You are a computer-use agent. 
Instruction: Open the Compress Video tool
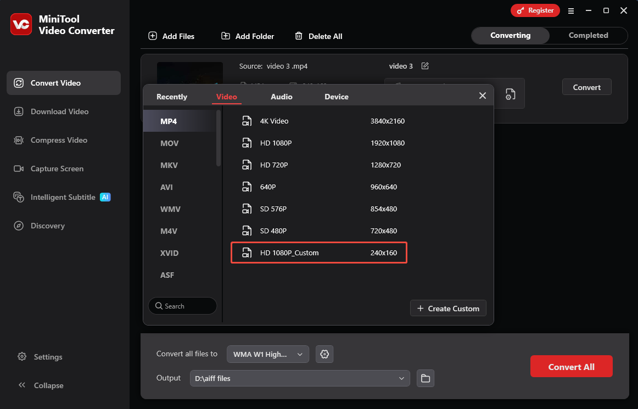58,140
